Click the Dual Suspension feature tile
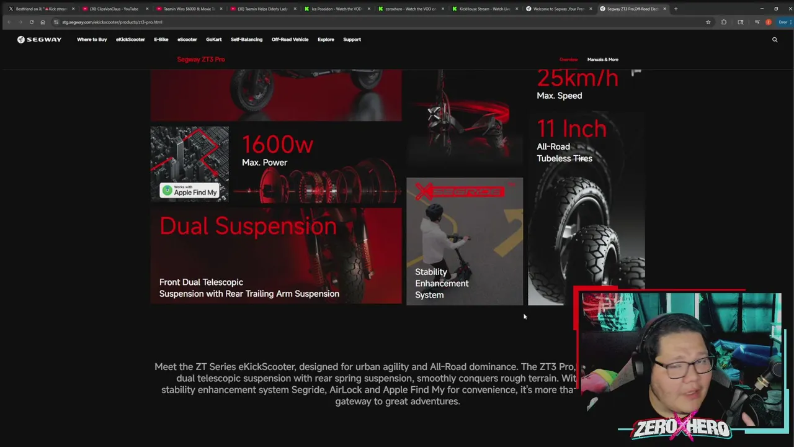Viewport: 794px width, 447px height. click(276, 256)
